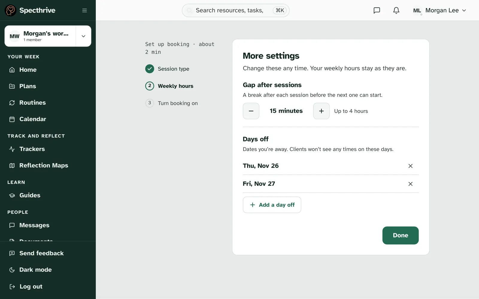The image size is (479, 299).
Task: Open the Trackers section
Action: click(x=48, y=149)
